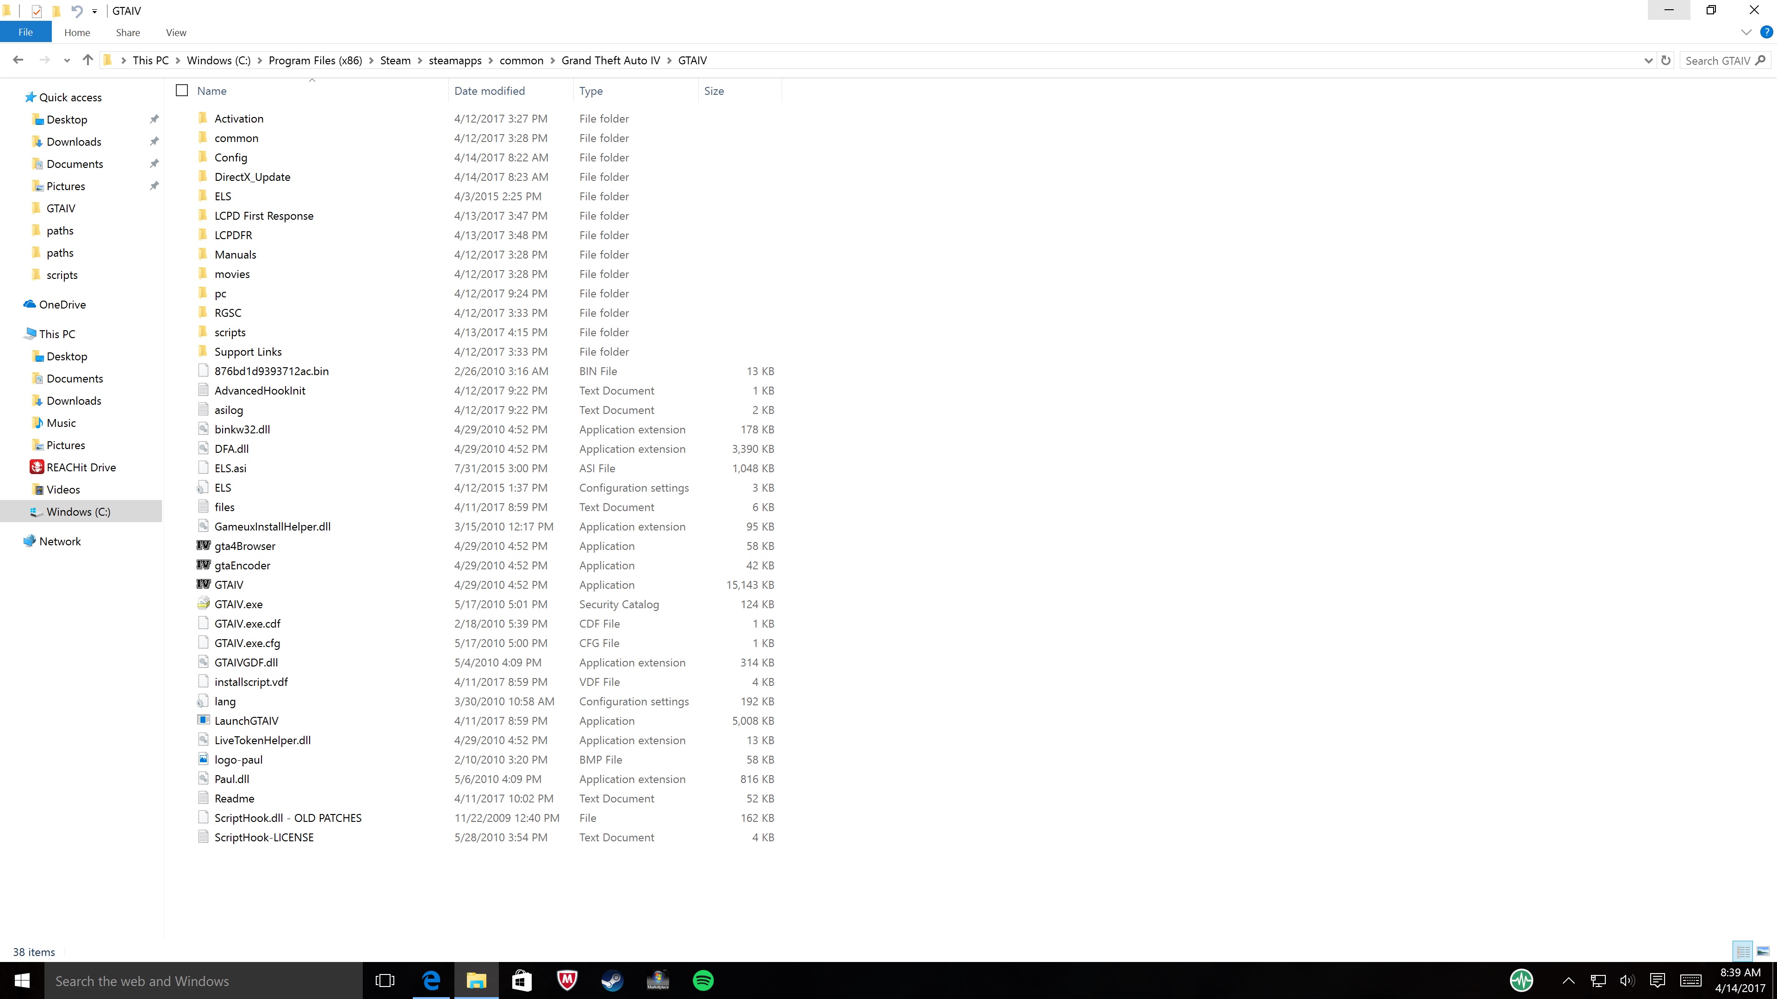Click the Properties quick access checkmark icon
1777x999 pixels.
click(x=37, y=10)
